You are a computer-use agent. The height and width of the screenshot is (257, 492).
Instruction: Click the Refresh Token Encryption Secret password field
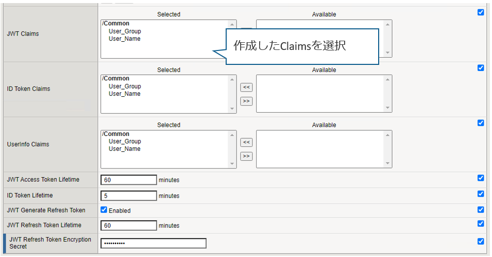(153, 243)
